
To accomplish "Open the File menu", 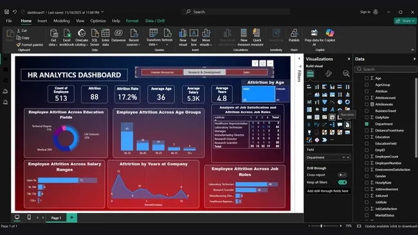I will (9, 21).
